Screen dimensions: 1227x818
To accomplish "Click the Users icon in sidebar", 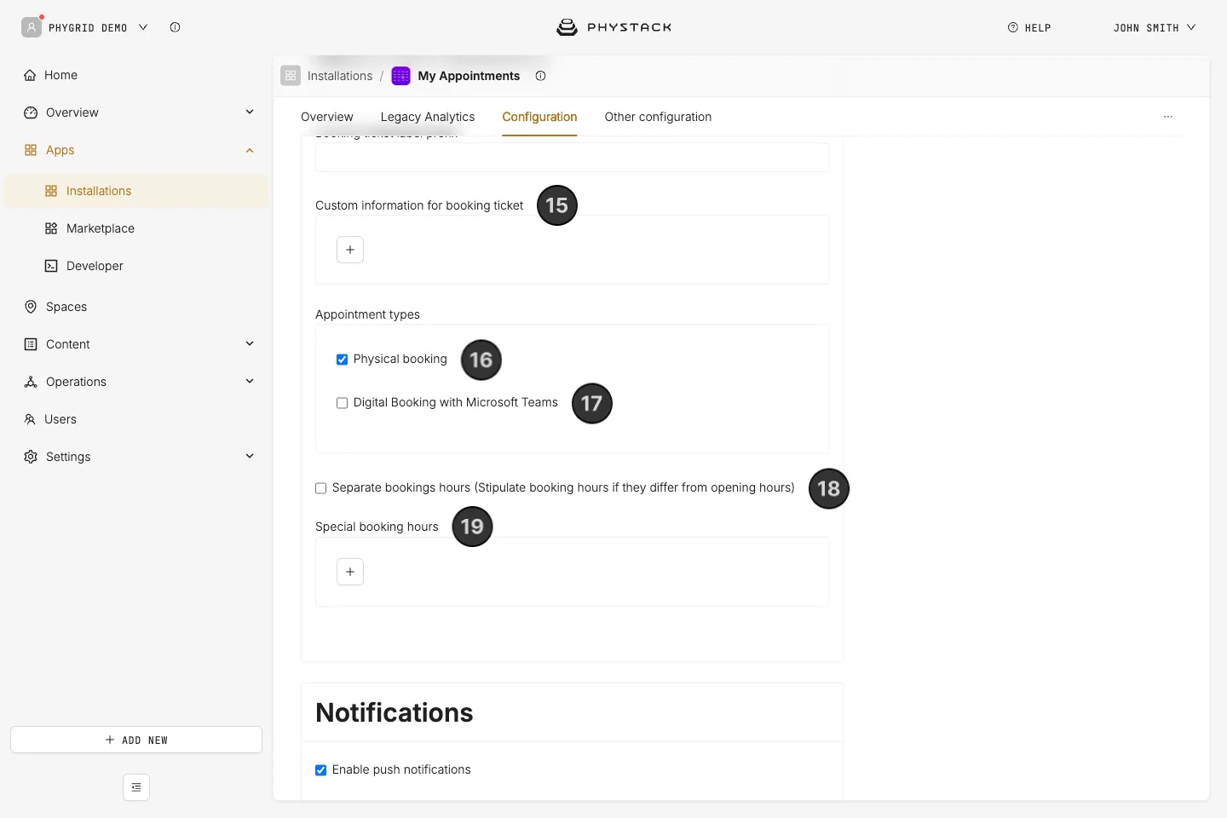I will [x=30, y=419].
